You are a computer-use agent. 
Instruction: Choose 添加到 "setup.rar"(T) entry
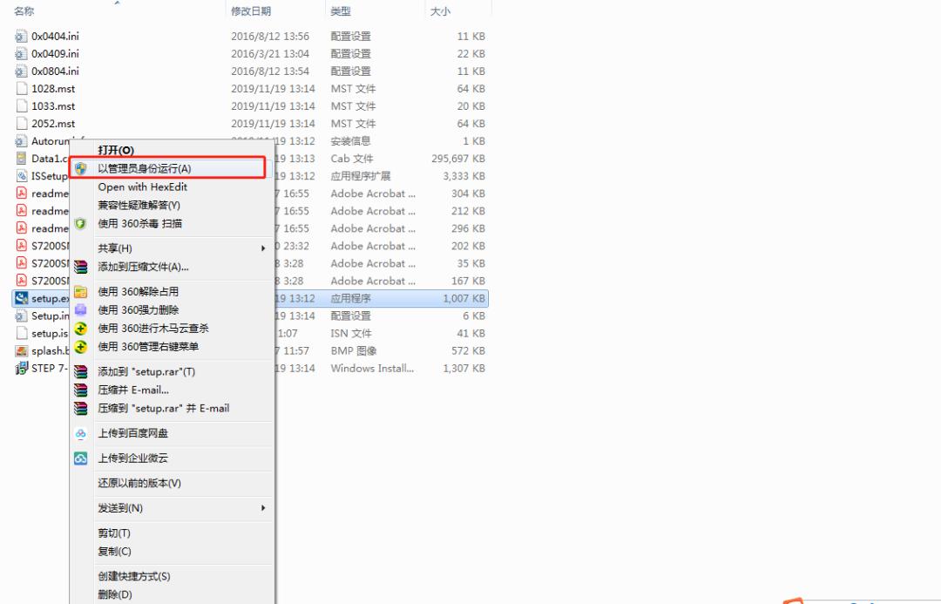coord(146,371)
